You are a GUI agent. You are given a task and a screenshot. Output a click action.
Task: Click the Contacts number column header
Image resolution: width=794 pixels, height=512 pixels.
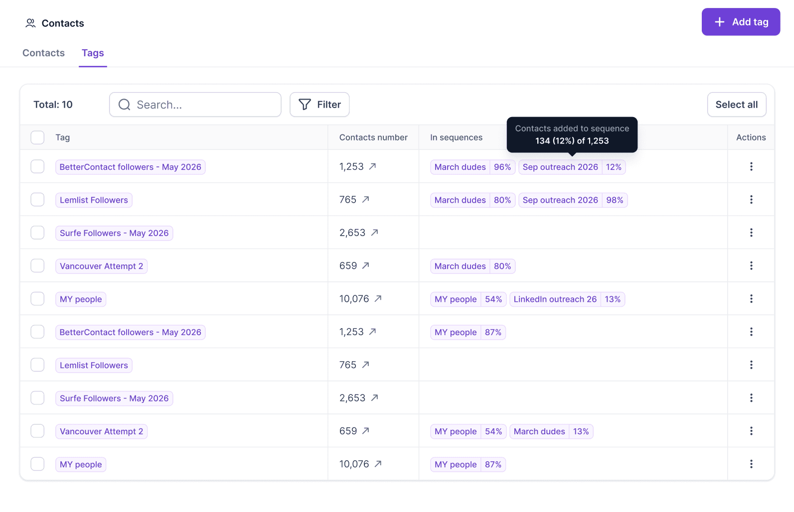tap(373, 137)
